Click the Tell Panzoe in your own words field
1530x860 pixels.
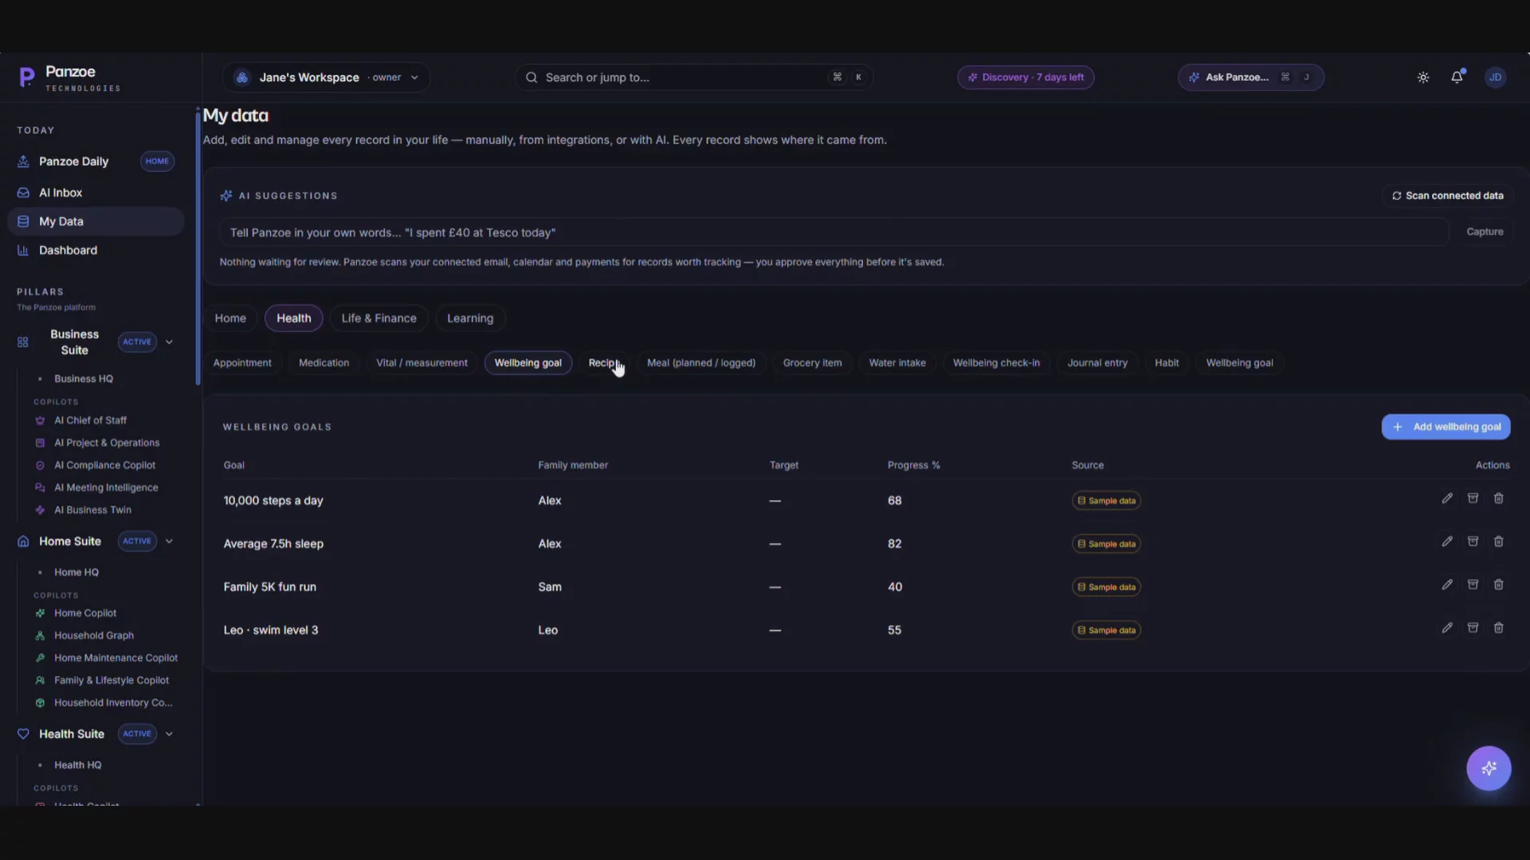[x=834, y=233]
